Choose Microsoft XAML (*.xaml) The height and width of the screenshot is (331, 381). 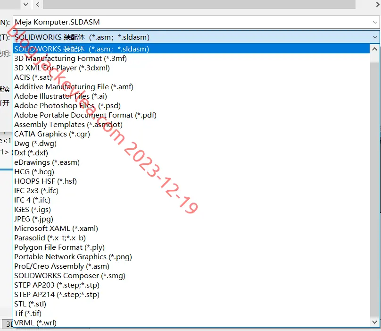pos(191,229)
